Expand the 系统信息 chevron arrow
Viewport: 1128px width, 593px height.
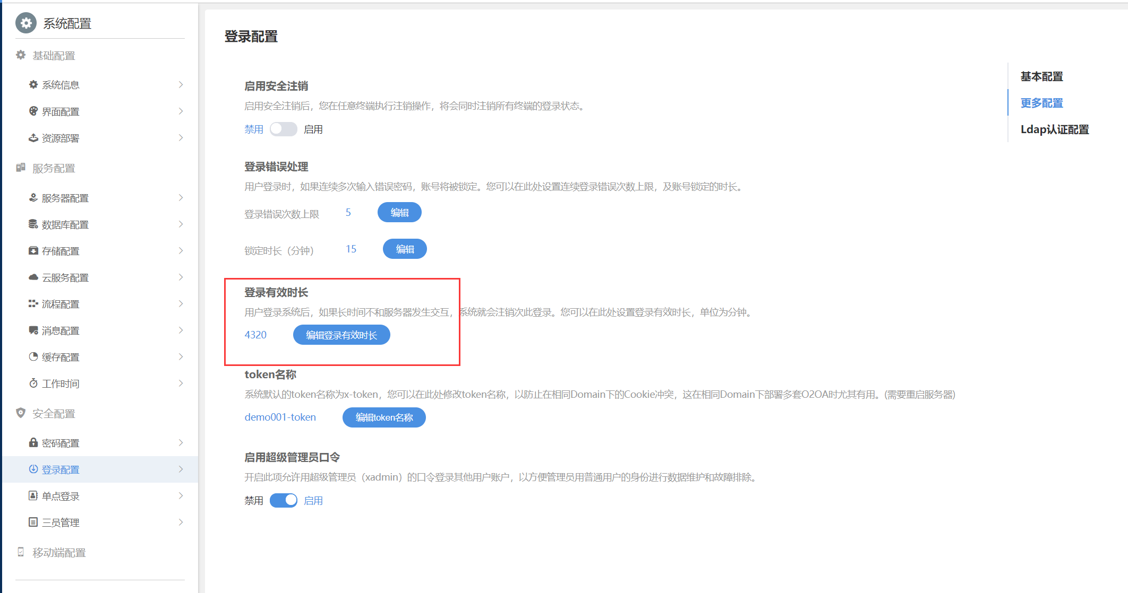(x=181, y=85)
